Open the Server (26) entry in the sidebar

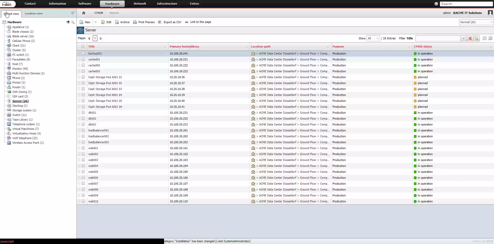point(20,101)
